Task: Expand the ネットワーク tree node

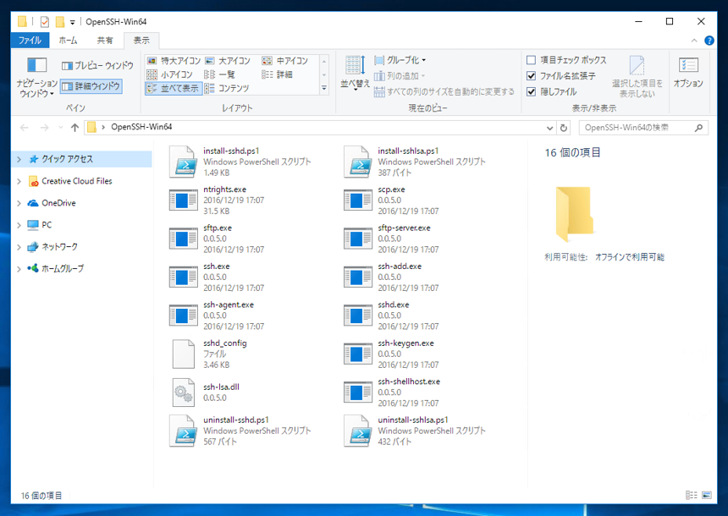Action: pos(19,246)
